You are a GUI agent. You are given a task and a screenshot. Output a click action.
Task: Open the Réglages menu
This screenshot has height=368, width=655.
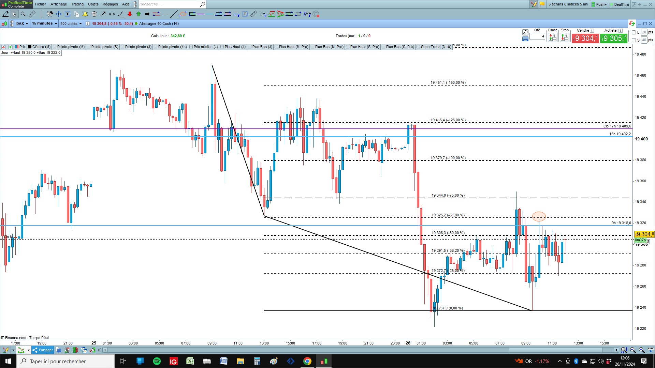coord(110,4)
